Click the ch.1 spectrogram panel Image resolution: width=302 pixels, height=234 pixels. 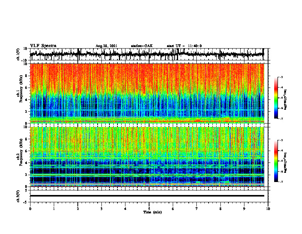(x=147, y=93)
